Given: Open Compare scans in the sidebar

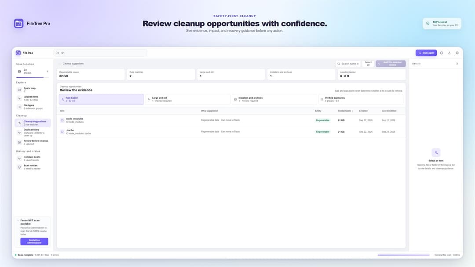Looking at the screenshot, I should click(33, 159).
